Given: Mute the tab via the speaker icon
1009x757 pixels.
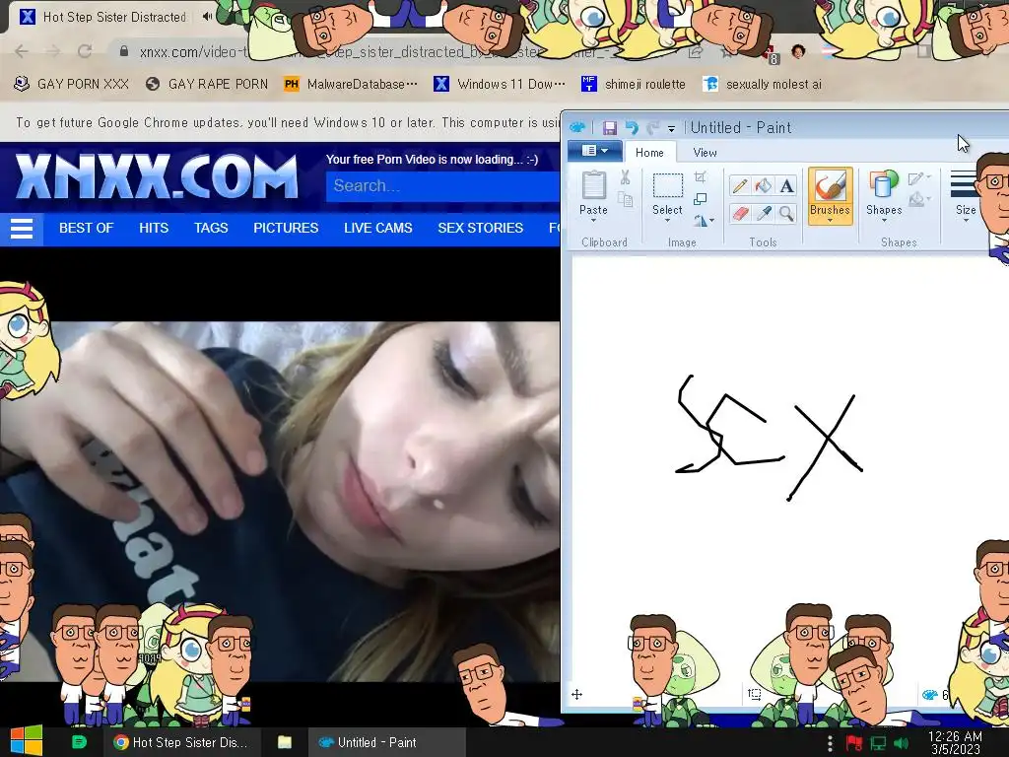Looking at the screenshot, I should coord(207,17).
